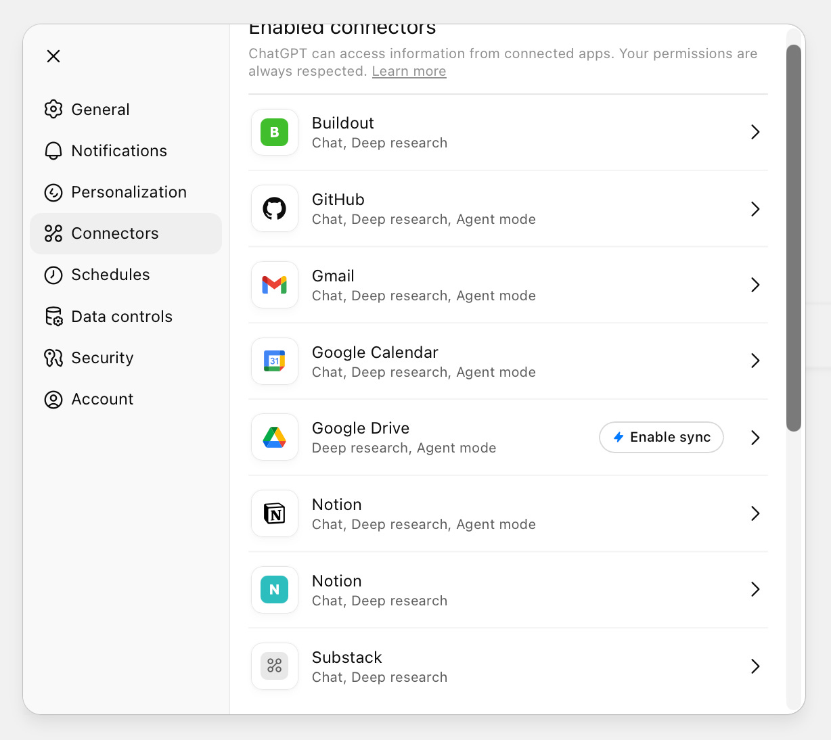Click the Connectors icon in sidebar
This screenshot has height=740, width=831.
tap(53, 233)
